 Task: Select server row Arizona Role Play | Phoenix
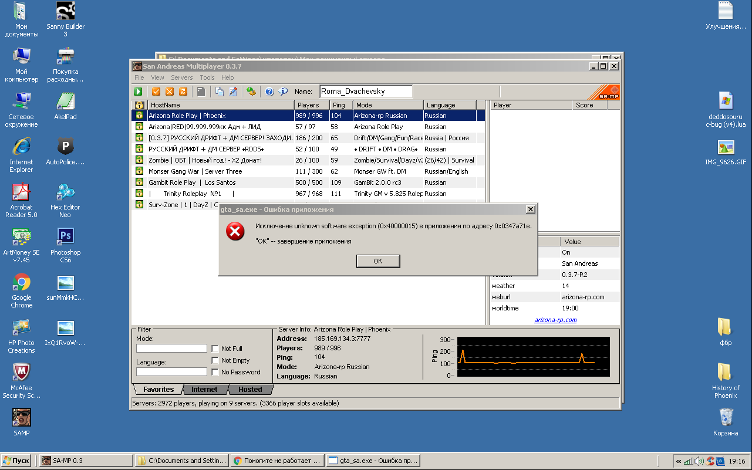tap(308, 116)
